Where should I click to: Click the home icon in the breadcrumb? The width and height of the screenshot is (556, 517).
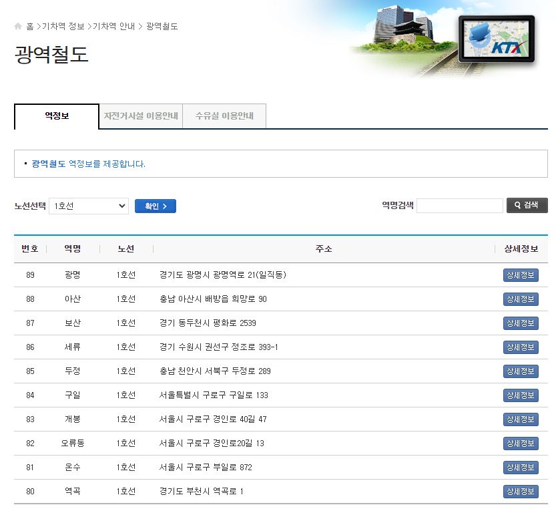coord(17,25)
